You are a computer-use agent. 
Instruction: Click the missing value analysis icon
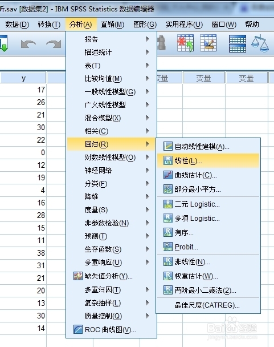point(78,276)
